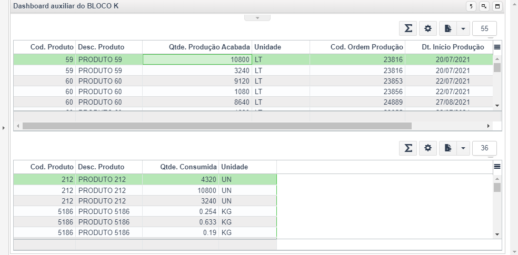518x255 pixels.
Task: Click the refresh dashboard icon in title bar
Action: tap(471, 6)
